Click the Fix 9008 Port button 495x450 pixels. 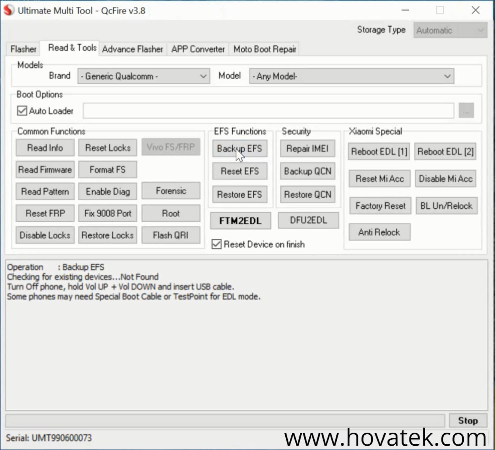click(108, 213)
